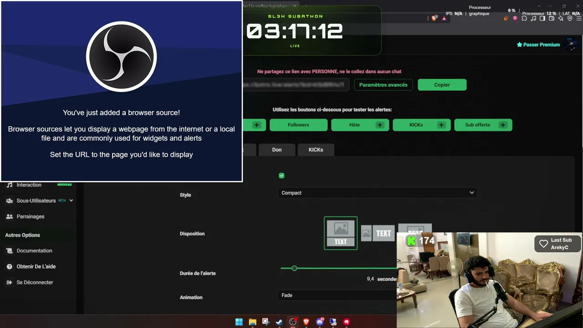Click the Brave Rewards triangle icon
The image size is (583, 328).
click(x=444, y=18)
